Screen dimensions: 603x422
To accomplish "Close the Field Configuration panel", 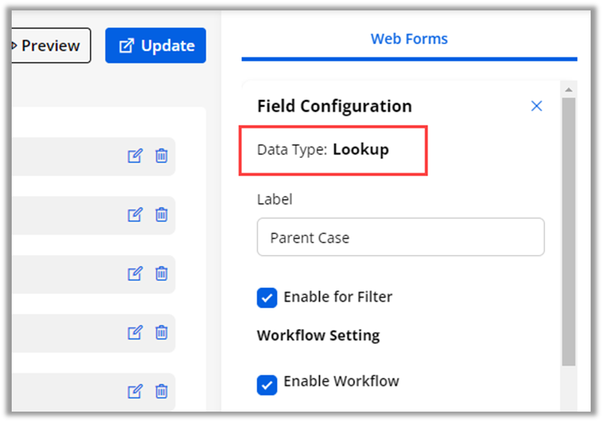I will [x=537, y=106].
